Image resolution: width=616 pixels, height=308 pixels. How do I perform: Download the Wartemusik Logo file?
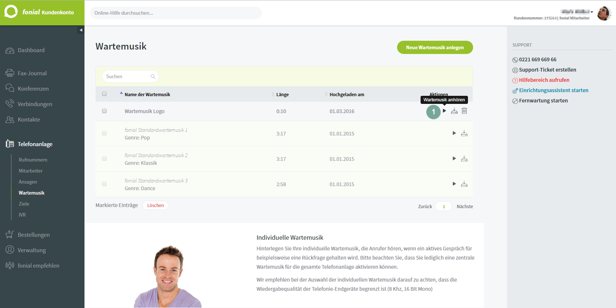point(454,111)
